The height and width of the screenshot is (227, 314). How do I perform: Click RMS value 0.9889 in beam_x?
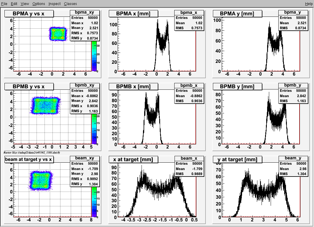197,174
